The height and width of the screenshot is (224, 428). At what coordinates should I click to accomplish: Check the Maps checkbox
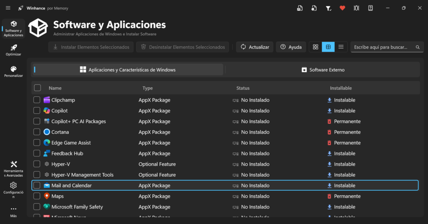tap(37, 196)
